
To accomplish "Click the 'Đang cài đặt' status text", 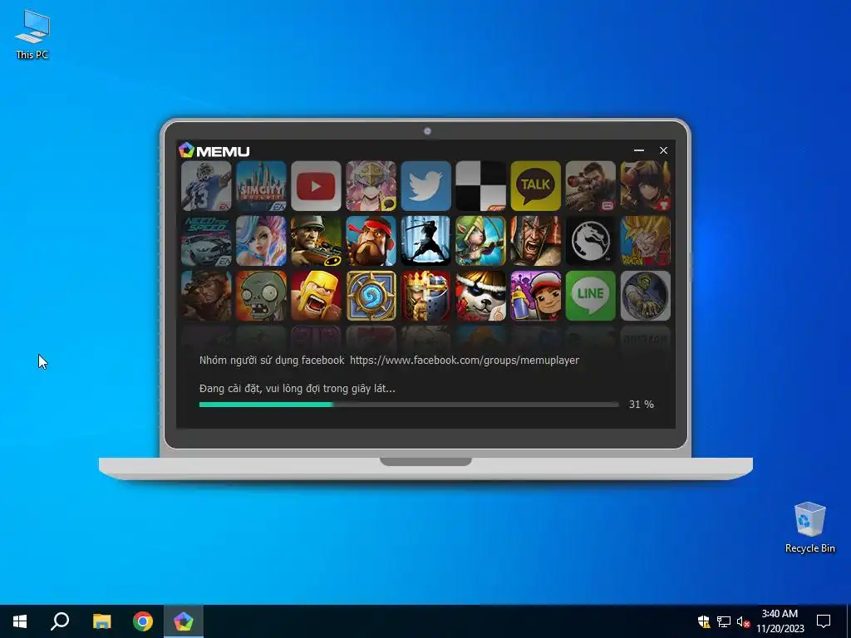I will 298,389.
